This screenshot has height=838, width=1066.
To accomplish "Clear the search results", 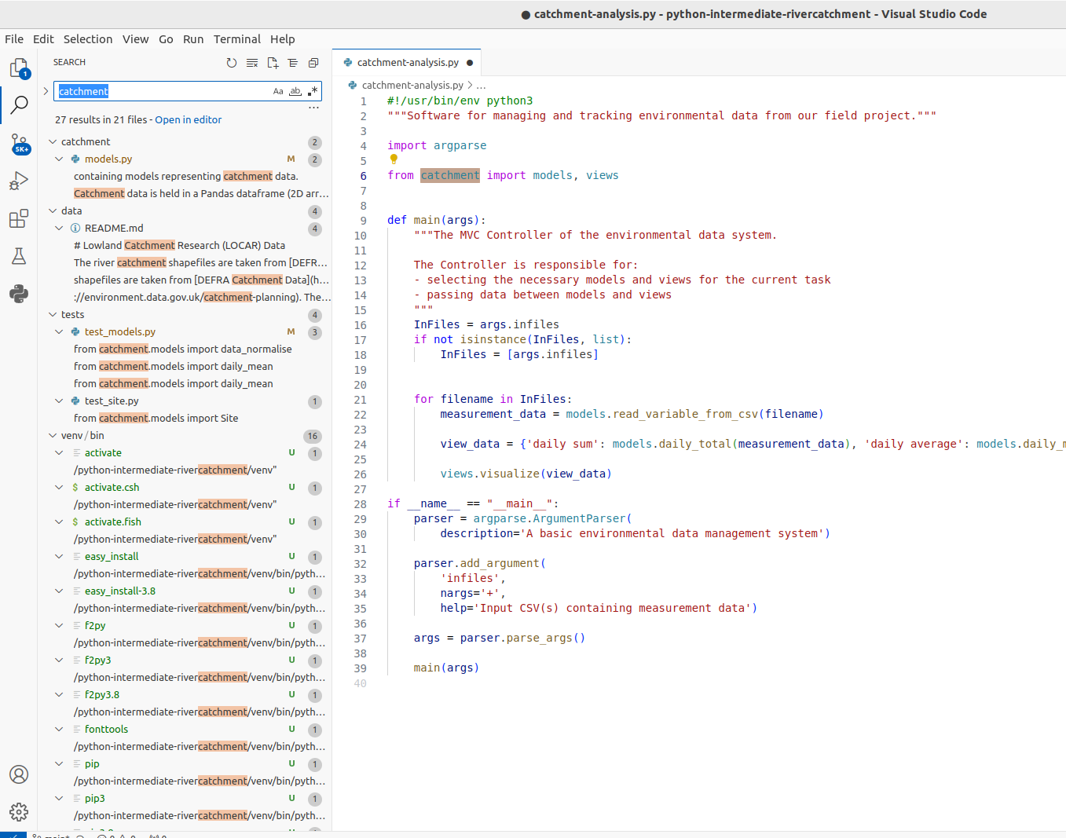I will click(x=252, y=63).
